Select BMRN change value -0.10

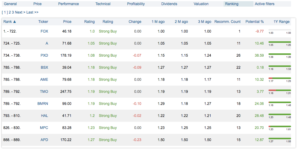point(137,104)
